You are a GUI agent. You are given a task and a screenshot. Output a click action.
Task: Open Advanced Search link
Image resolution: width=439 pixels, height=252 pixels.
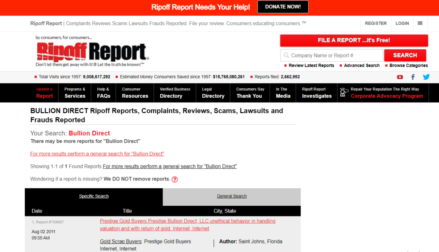click(362, 65)
